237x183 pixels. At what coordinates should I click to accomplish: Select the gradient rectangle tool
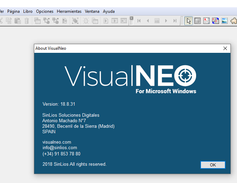(197, 21)
